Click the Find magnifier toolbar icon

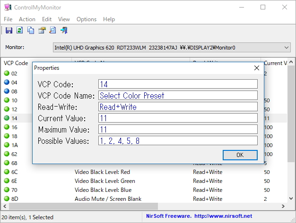(52, 30)
